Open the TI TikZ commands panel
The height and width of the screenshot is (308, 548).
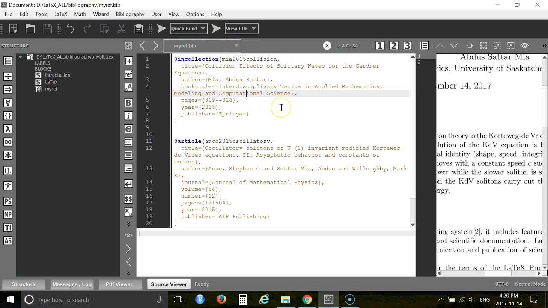point(8,228)
